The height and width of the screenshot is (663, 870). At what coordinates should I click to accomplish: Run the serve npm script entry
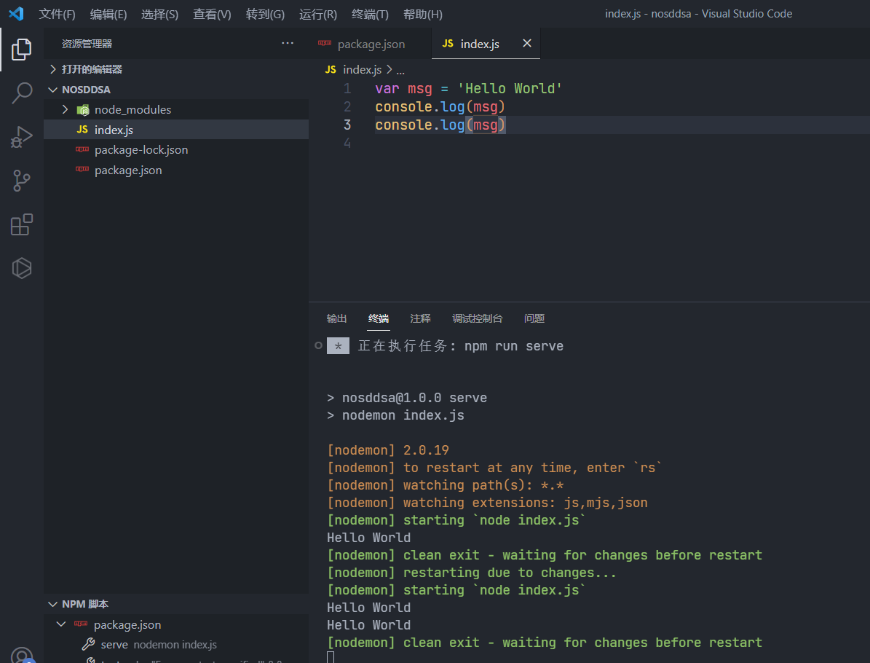point(176,644)
